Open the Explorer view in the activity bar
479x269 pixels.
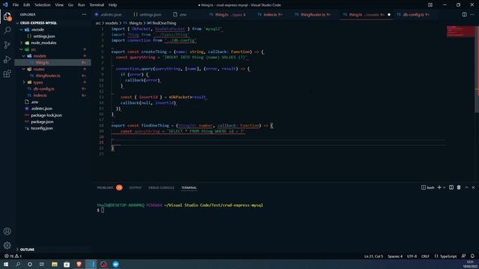click(7, 16)
